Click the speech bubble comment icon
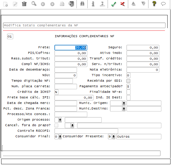This screenshot has width=172, height=166. pyautogui.click(x=163, y=4)
